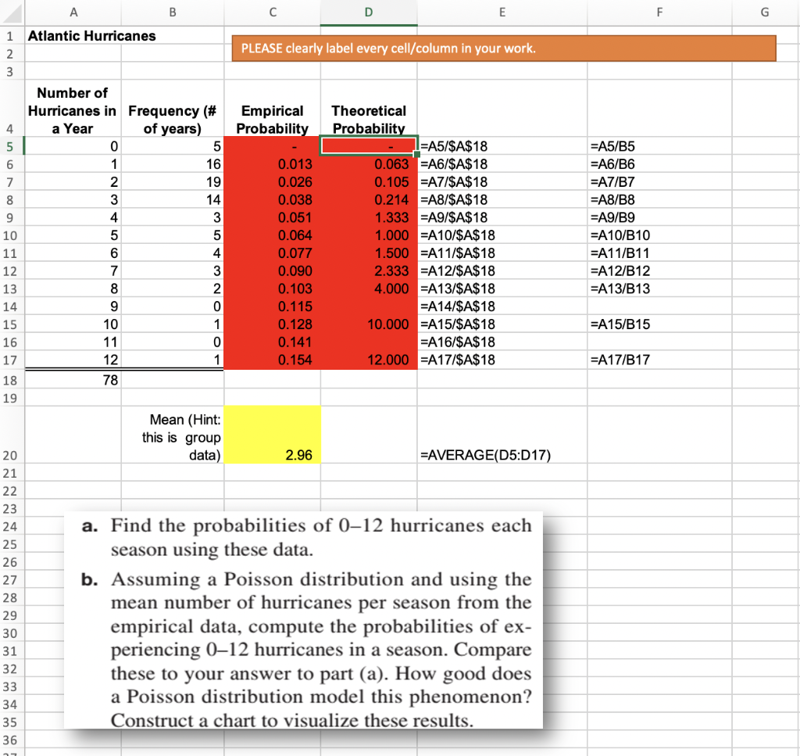Click the orange 'PLEASE clearly label' banner
The height and width of the screenshot is (756, 800).
click(504, 48)
